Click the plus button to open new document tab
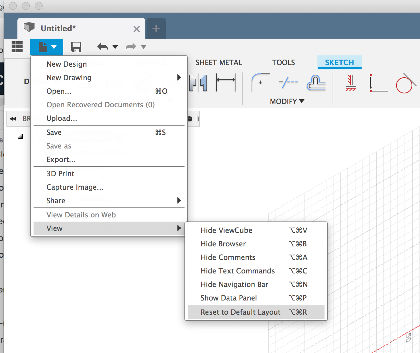Viewport: 420px width, 353px height. coord(156,28)
